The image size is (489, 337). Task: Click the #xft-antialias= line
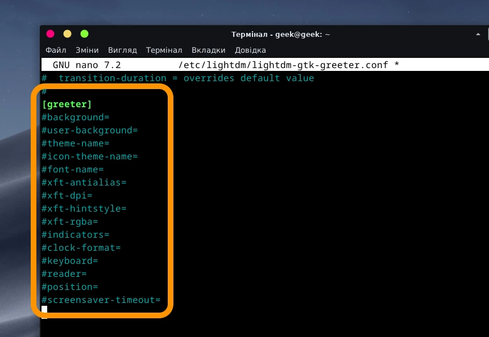pos(84,183)
